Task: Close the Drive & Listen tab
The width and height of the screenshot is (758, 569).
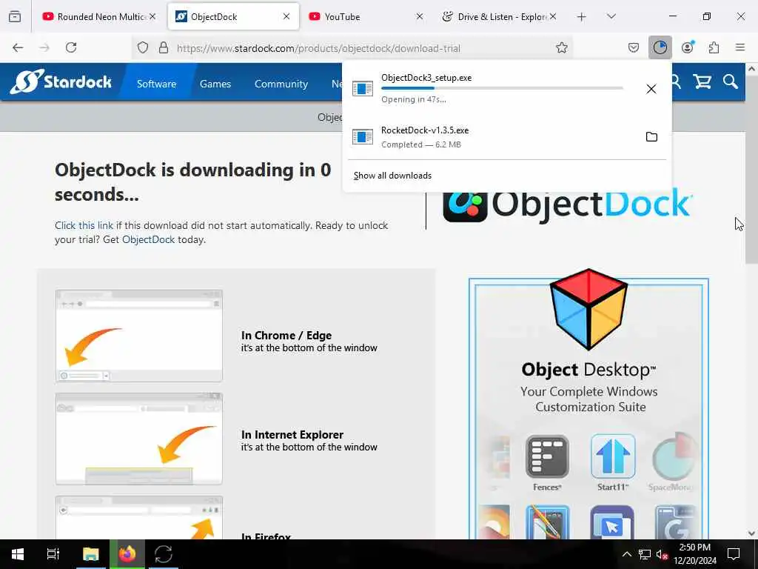Action: tap(552, 16)
